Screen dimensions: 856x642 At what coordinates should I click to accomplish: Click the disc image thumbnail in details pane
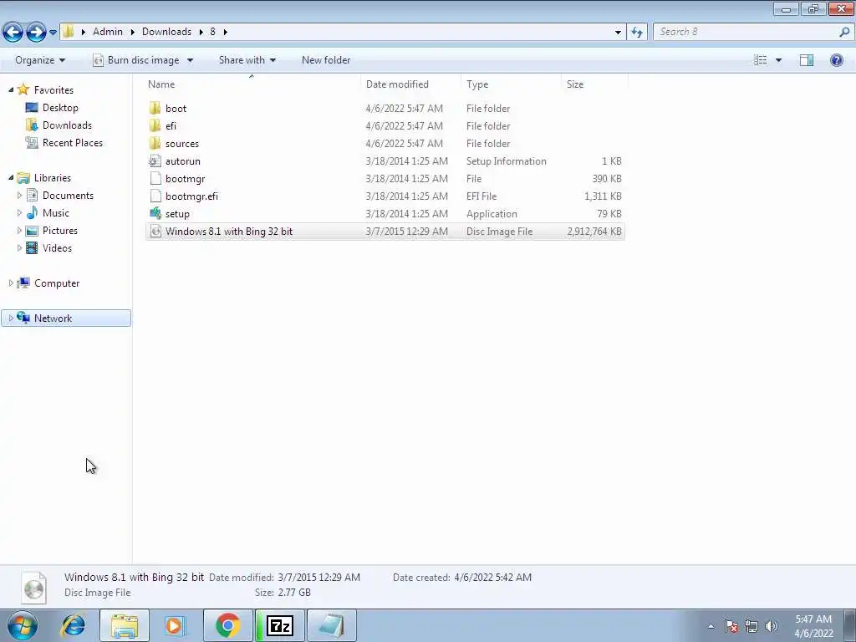pyautogui.click(x=33, y=587)
